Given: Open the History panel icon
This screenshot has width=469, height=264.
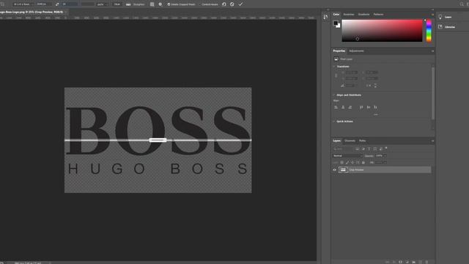Looking at the screenshot, I should (x=325, y=17).
